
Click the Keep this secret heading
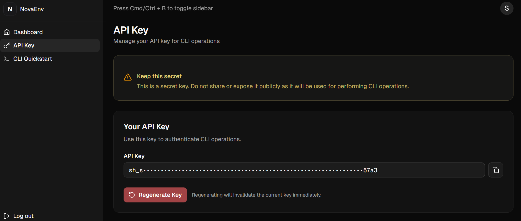point(159,76)
